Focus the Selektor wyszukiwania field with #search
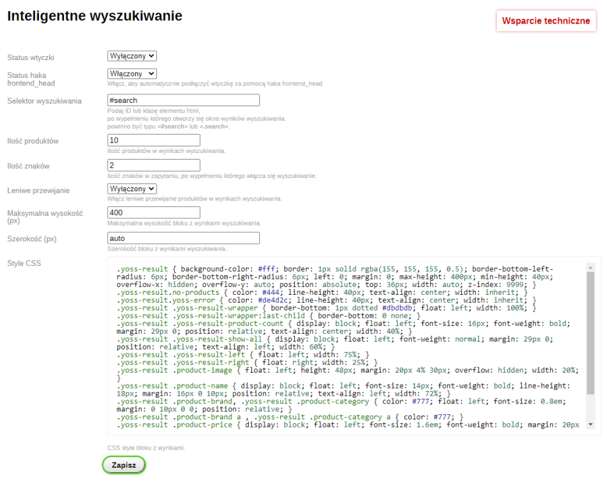 (183, 100)
